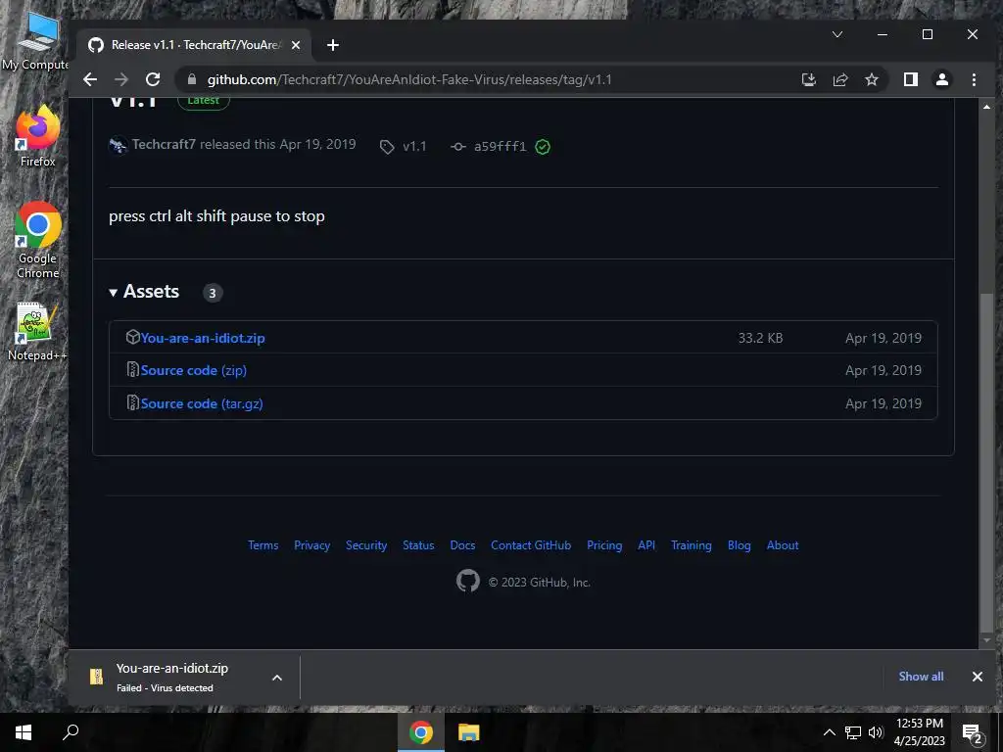Open the Security footer link
The height and width of the screenshot is (752, 1003).
click(x=366, y=545)
